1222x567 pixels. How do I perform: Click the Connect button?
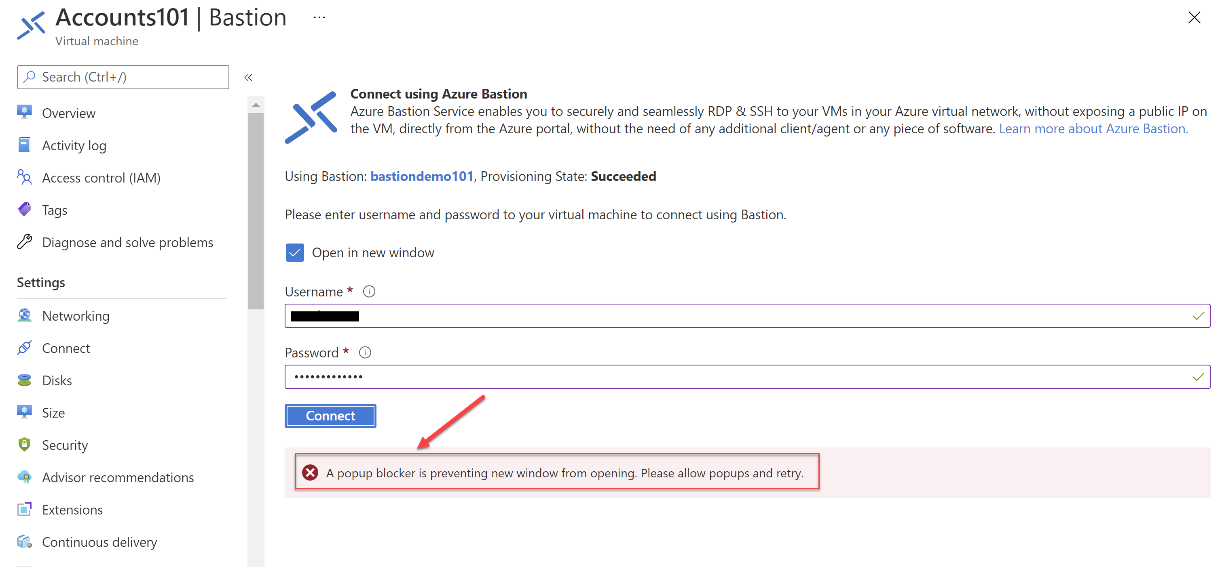coord(331,414)
